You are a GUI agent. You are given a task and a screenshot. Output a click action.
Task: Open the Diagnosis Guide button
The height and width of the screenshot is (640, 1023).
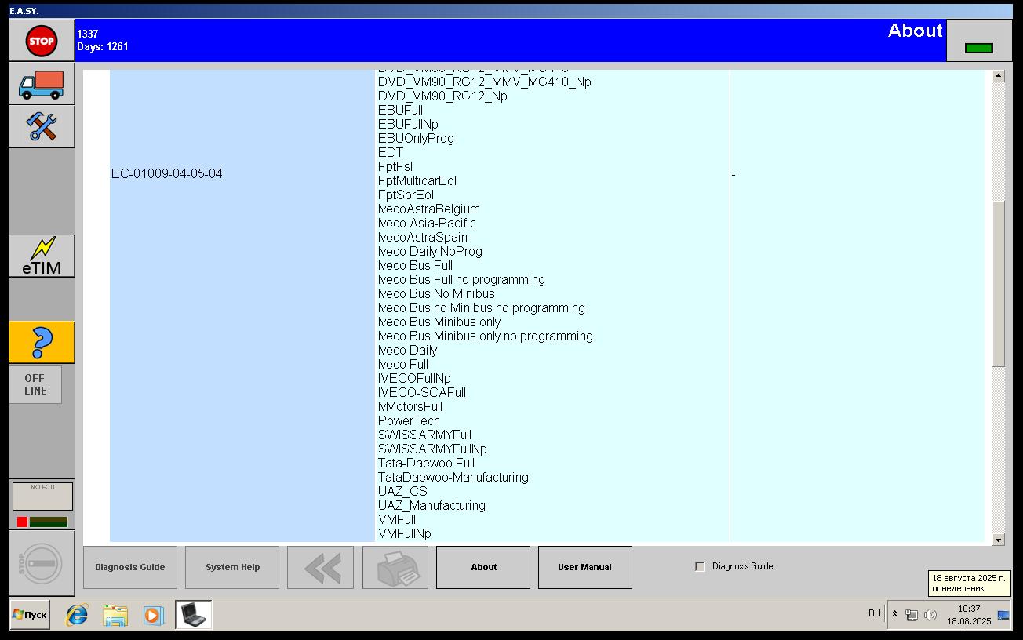[130, 567]
